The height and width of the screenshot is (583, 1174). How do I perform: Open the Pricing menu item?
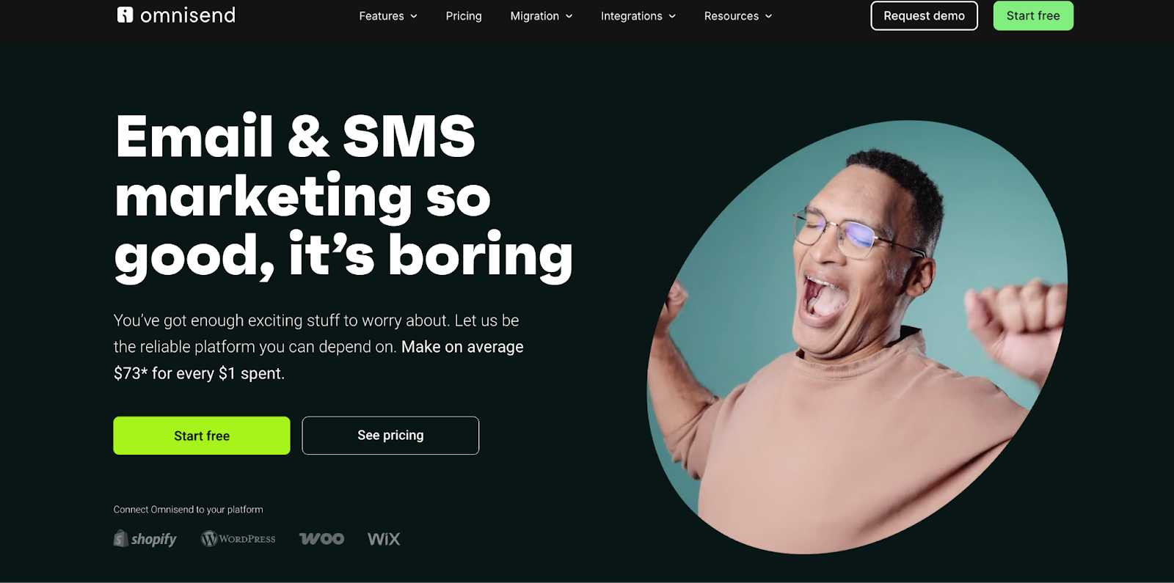click(464, 16)
